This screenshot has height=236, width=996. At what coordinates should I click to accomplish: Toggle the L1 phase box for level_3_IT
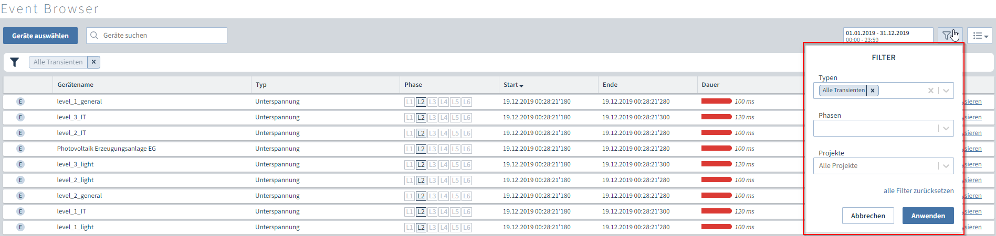click(409, 118)
